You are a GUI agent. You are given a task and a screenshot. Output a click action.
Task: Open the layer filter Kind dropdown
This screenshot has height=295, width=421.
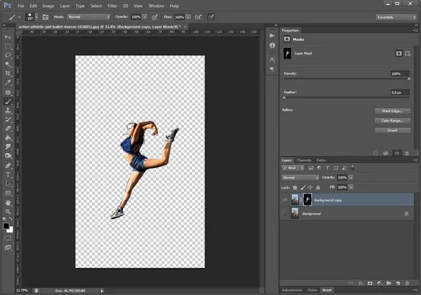(x=293, y=168)
